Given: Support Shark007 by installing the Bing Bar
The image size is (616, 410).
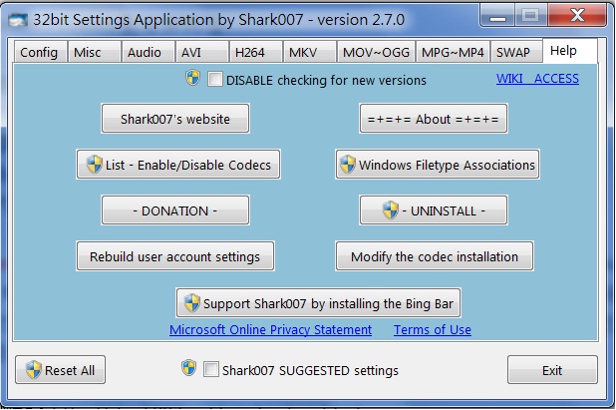Looking at the screenshot, I should click(318, 303).
